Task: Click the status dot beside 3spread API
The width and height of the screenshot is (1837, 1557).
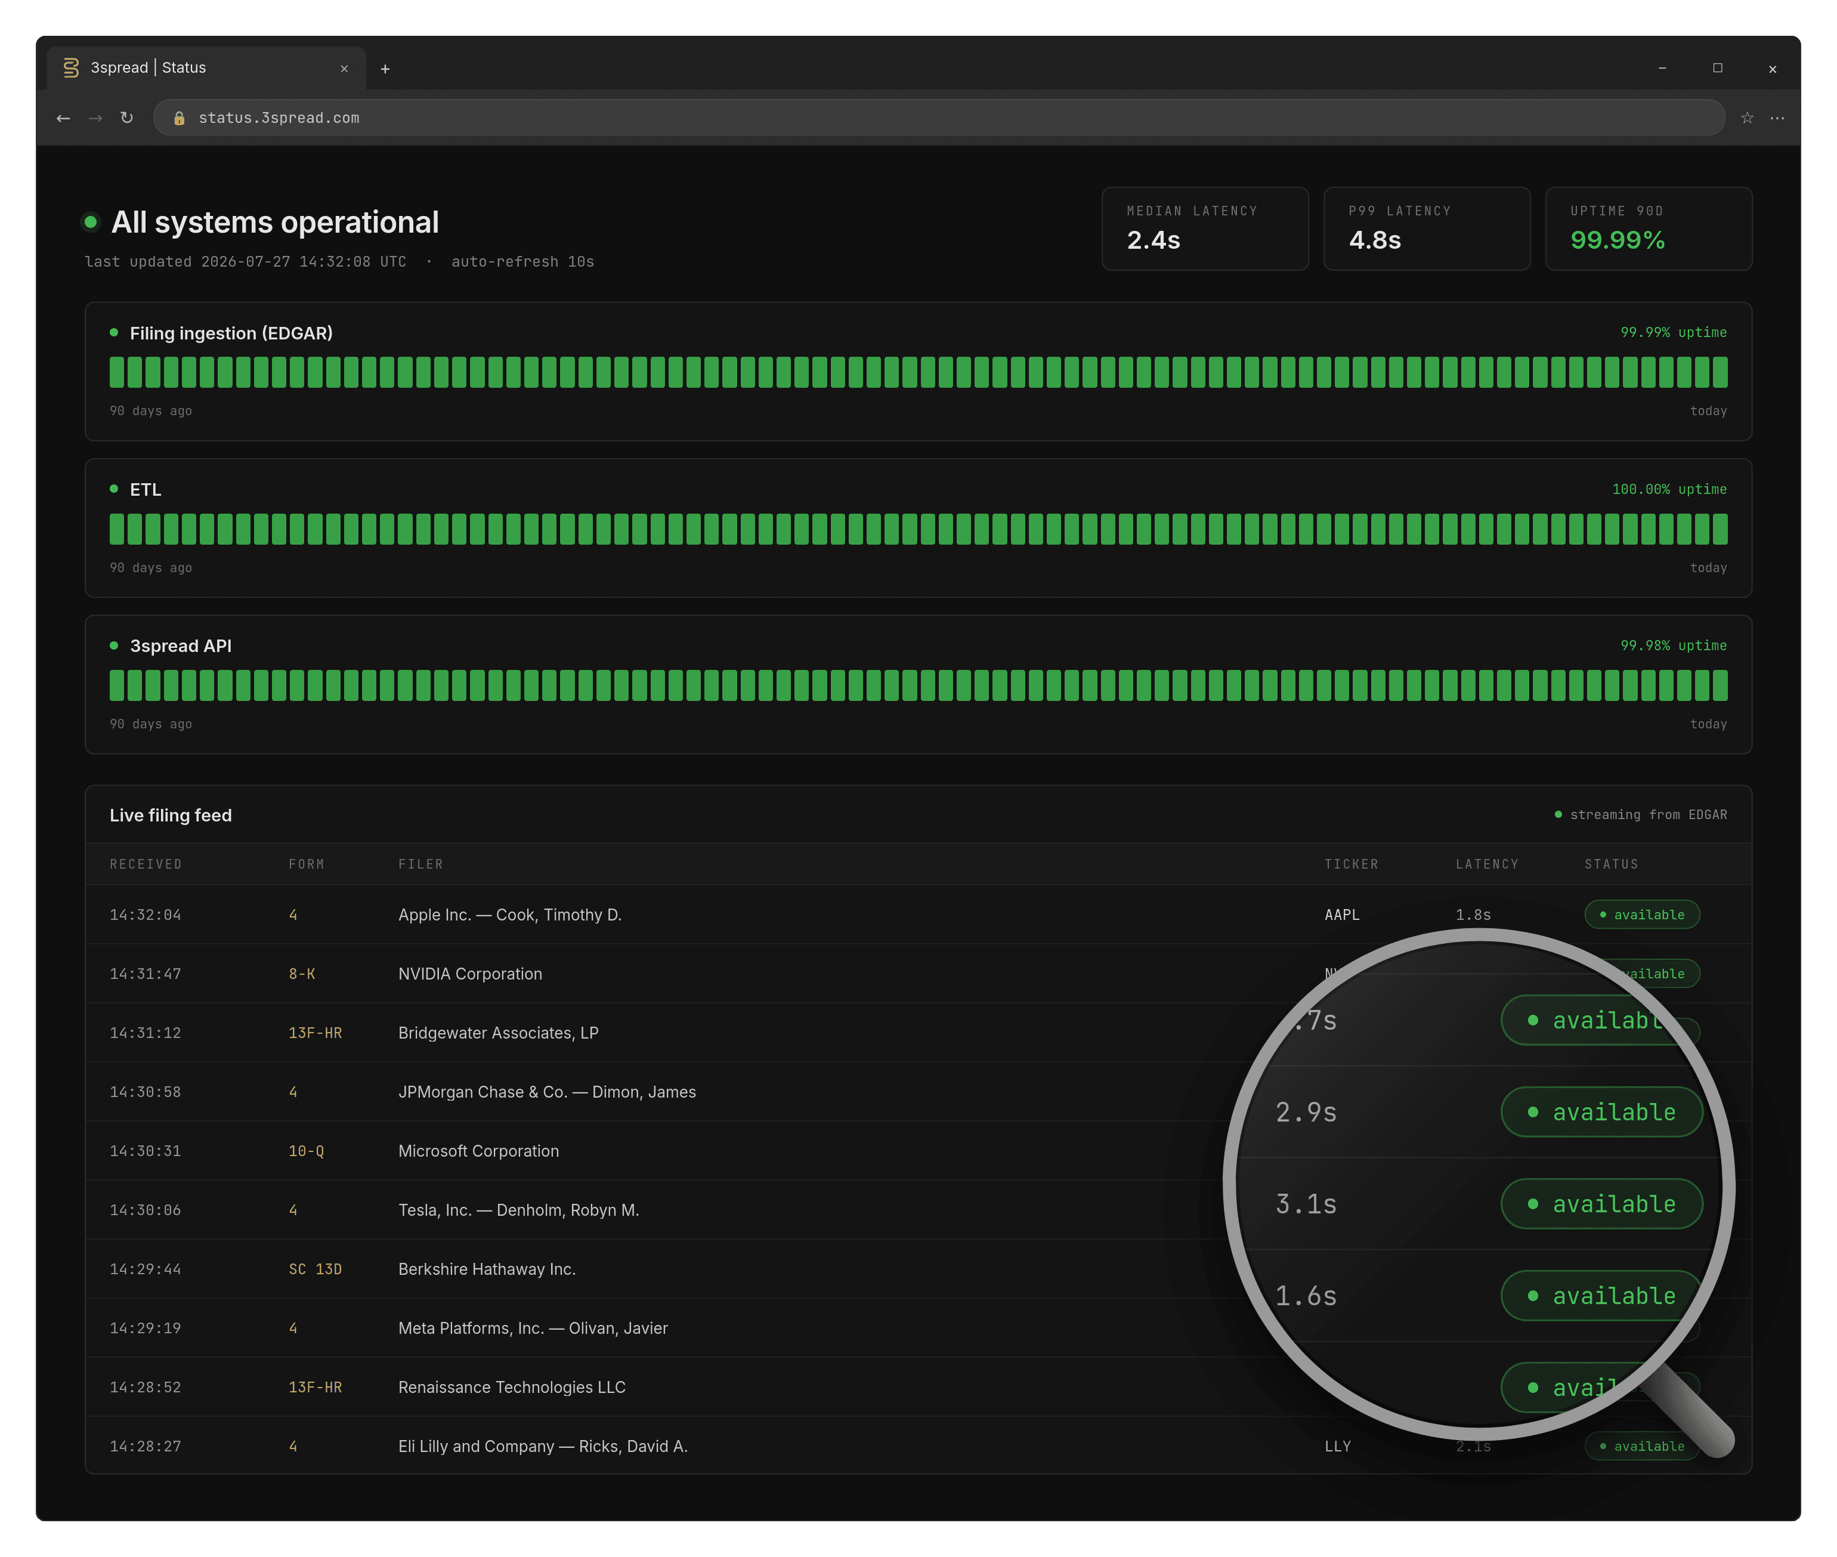Action: (x=114, y=646)
